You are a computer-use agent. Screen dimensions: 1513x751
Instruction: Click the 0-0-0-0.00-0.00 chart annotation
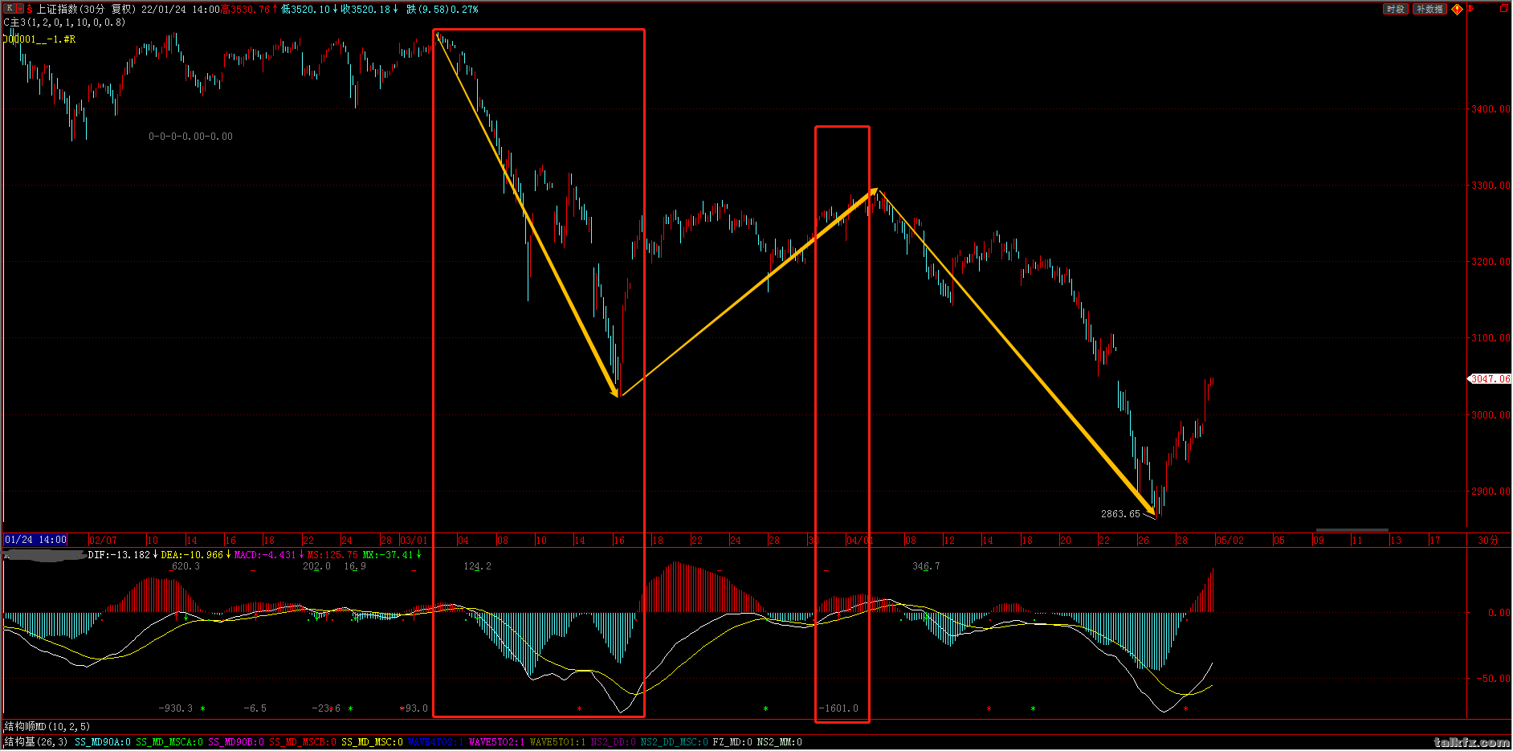191,137
